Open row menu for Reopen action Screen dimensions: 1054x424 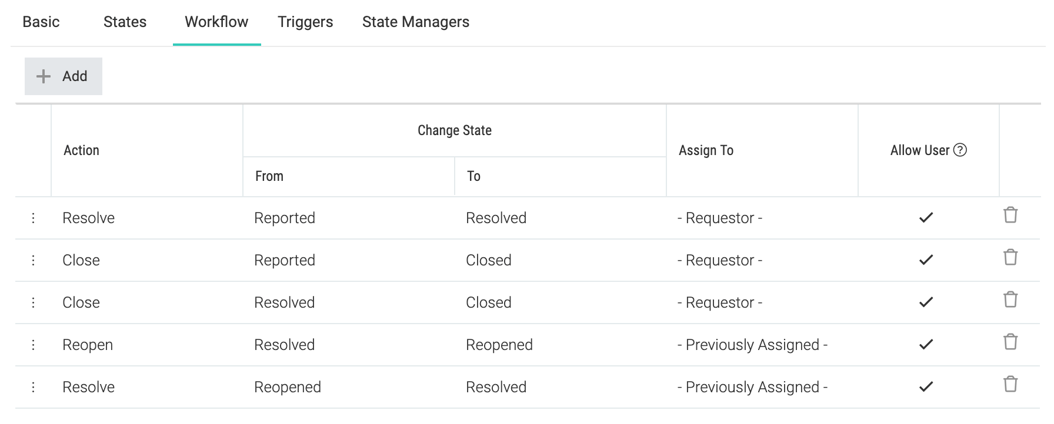(x=33, y=345)
